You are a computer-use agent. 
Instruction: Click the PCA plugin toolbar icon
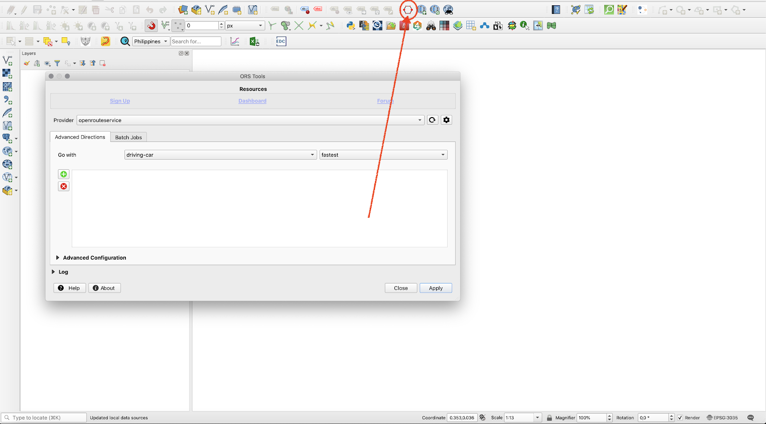pos(498,26)
